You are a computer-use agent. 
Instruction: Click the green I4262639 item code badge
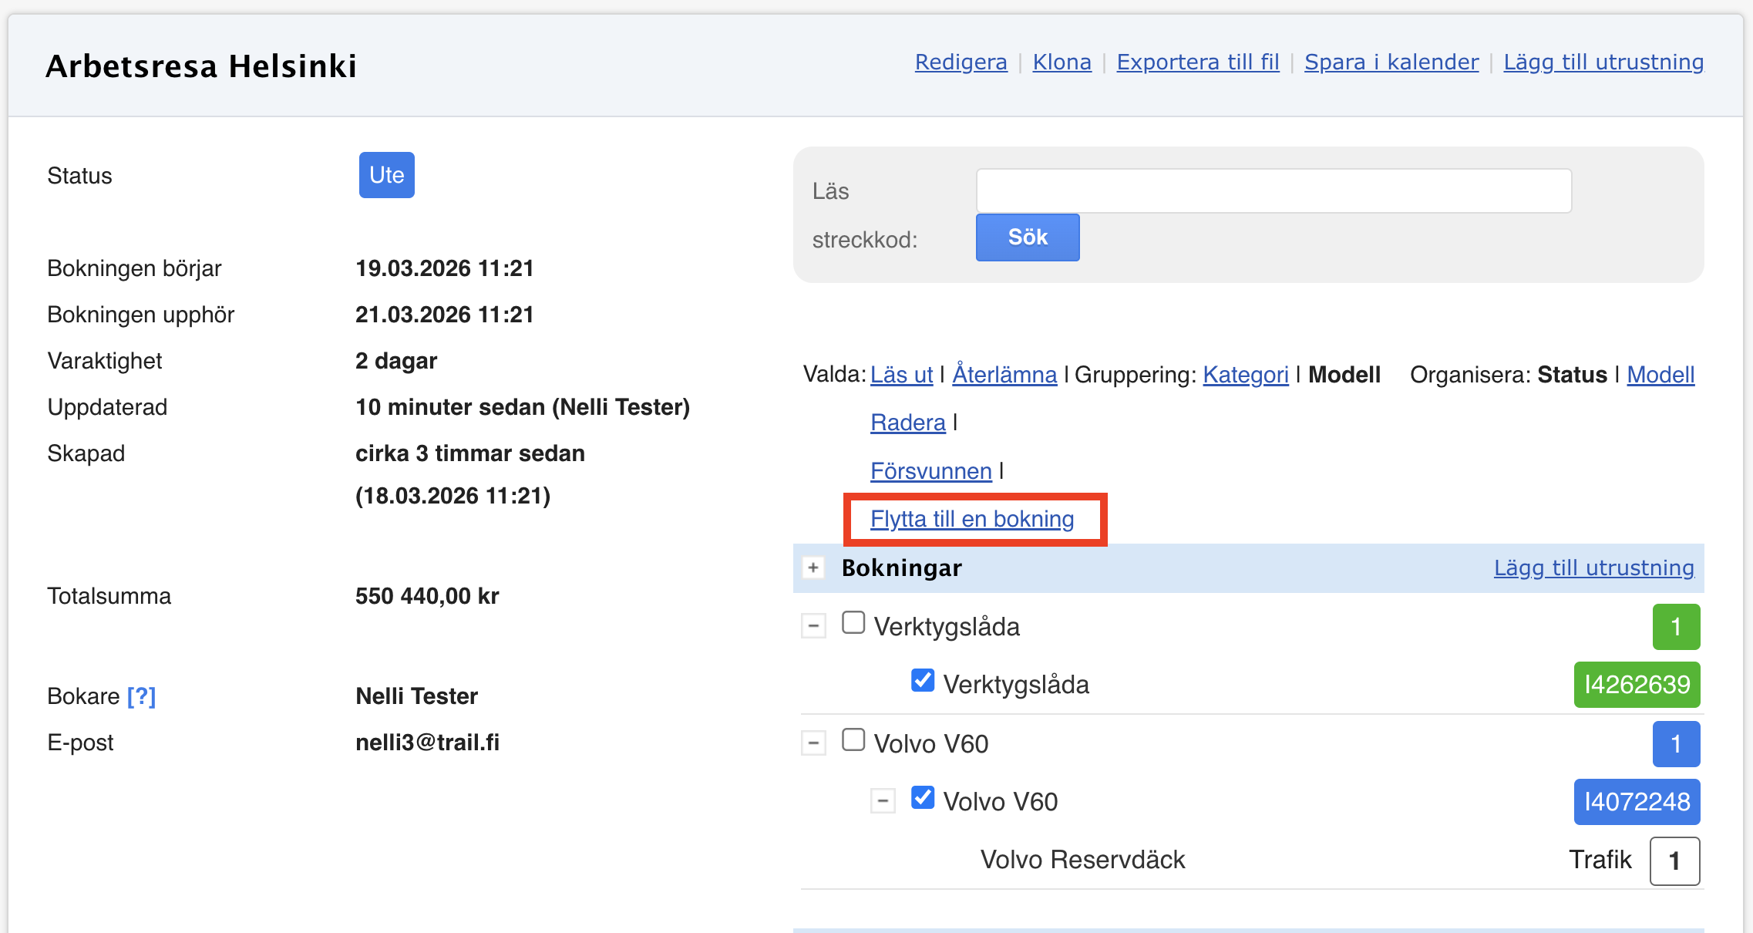1636,685
